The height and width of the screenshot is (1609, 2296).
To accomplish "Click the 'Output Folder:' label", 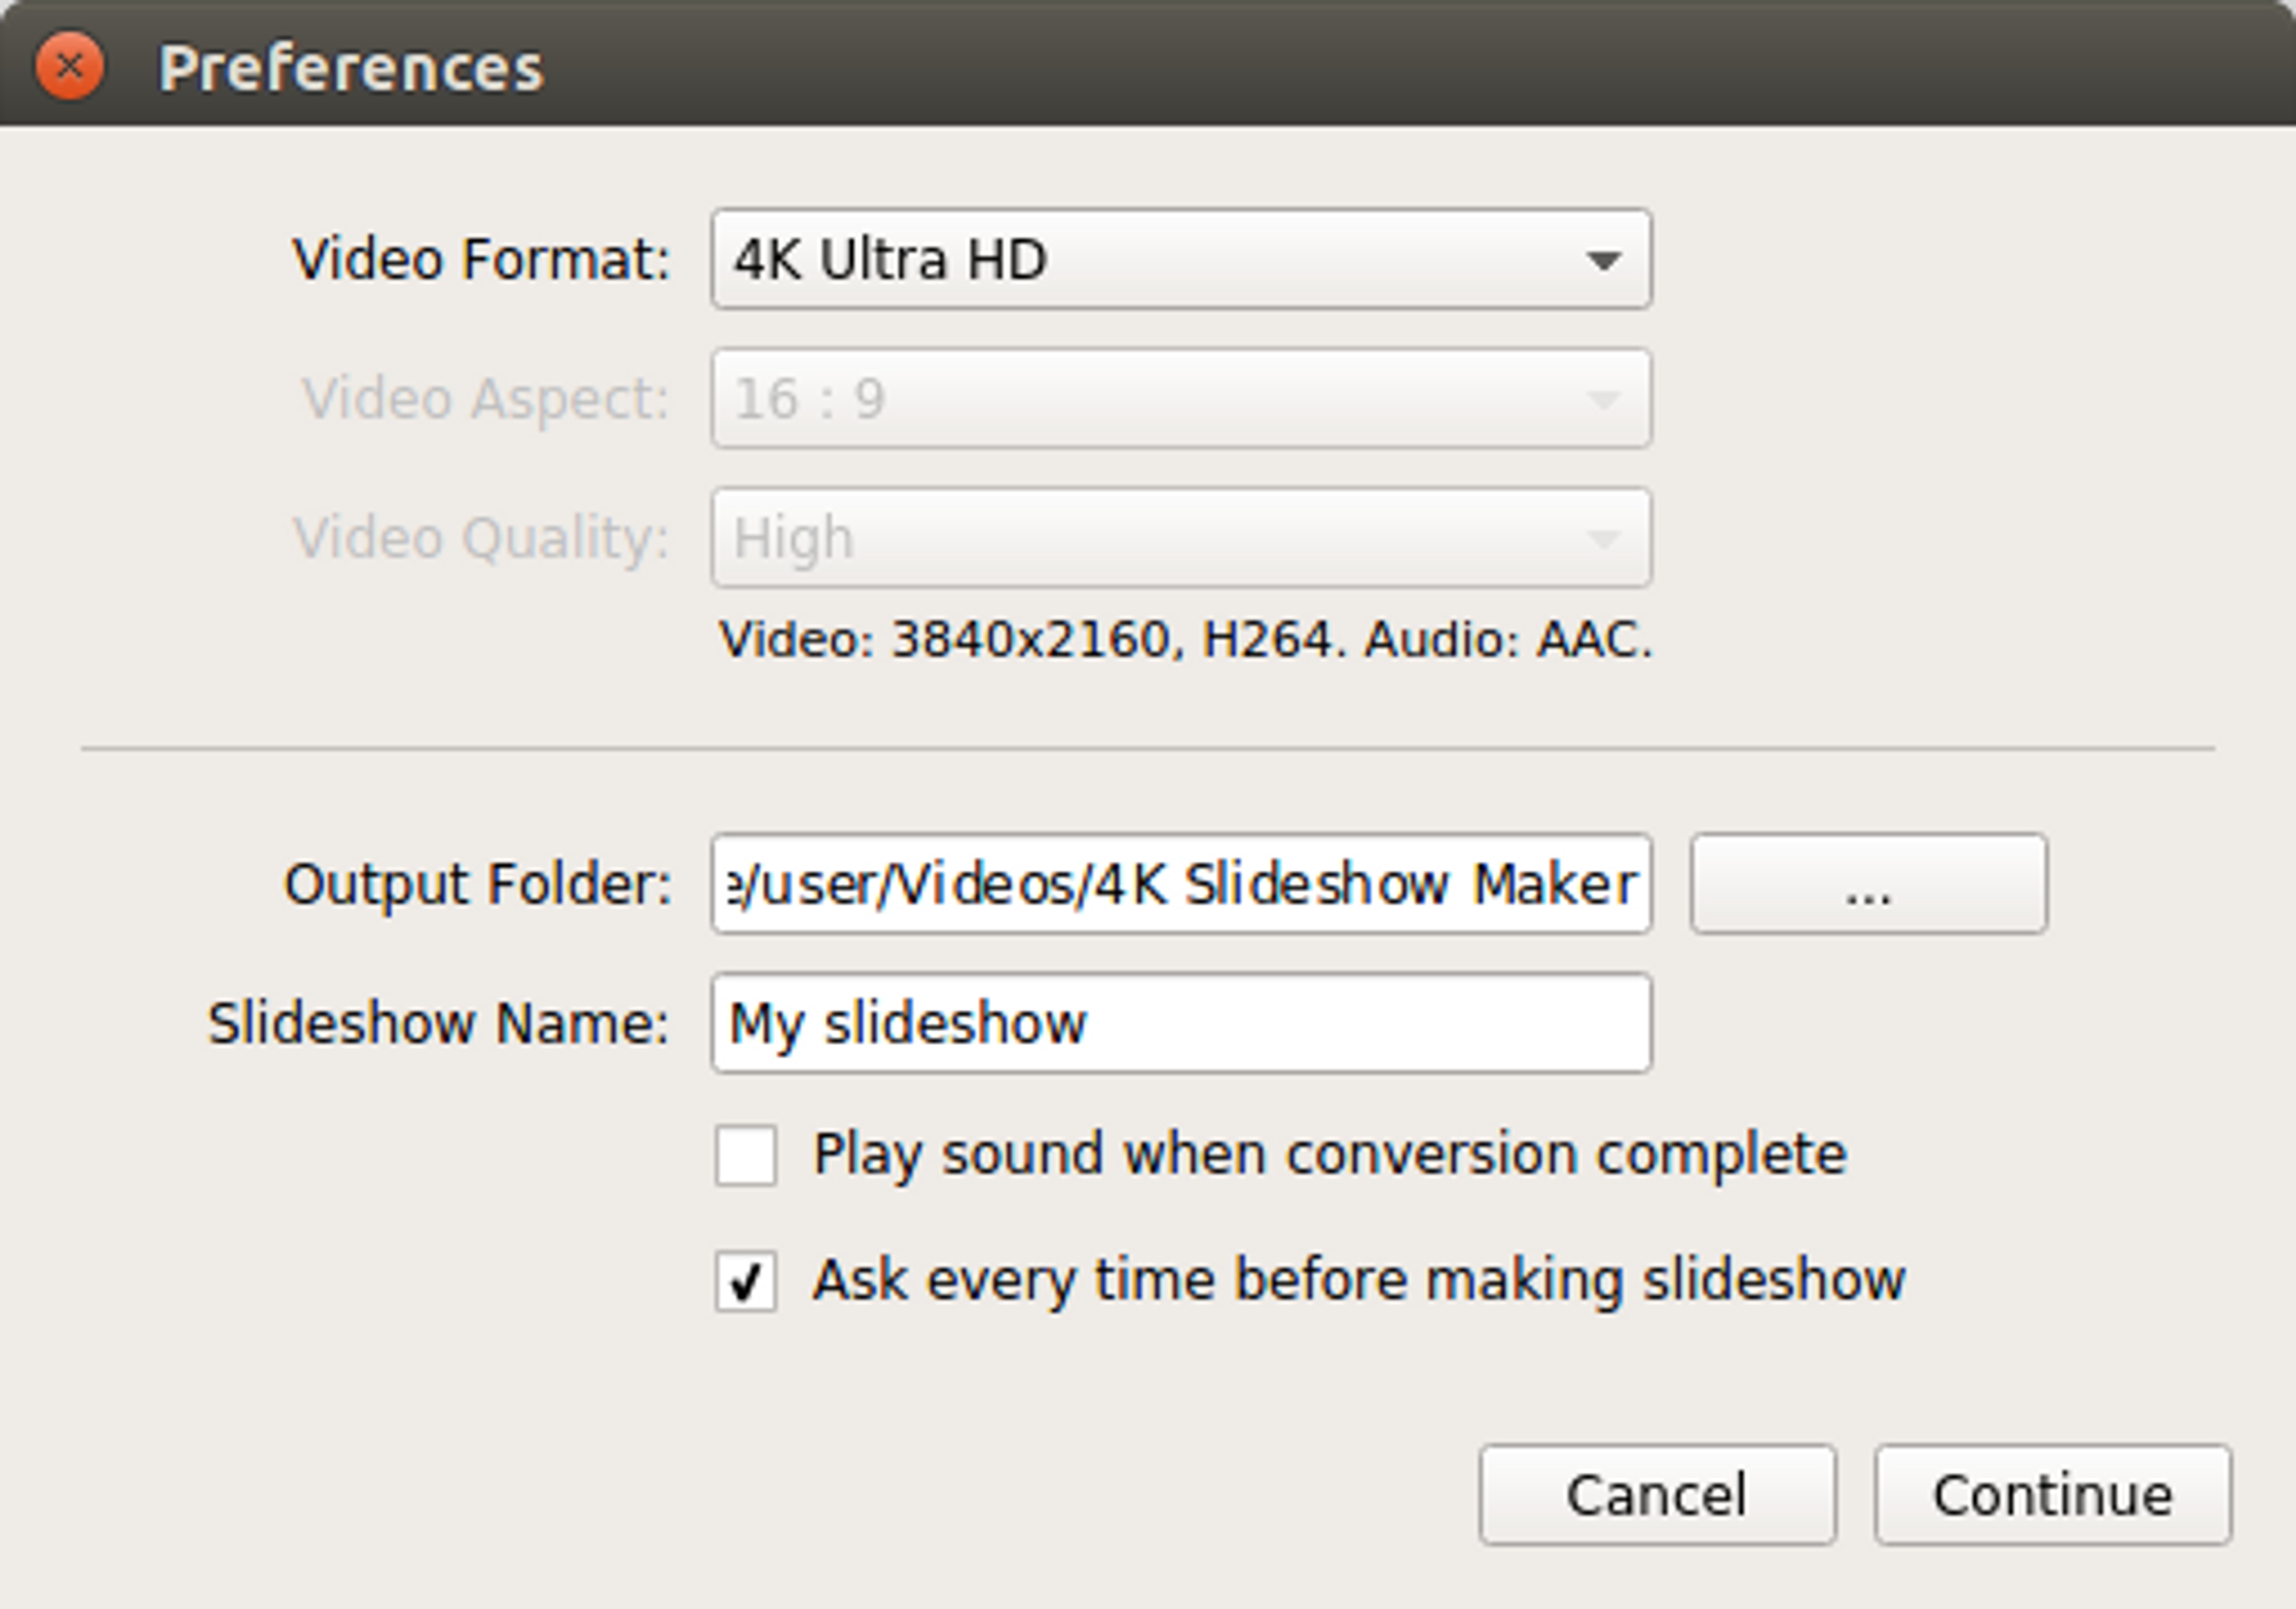I will coord(478,885).
